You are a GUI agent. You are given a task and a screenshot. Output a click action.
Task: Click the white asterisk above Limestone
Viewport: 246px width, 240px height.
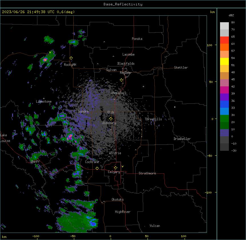pyautogui.click(x=44, y=99)
